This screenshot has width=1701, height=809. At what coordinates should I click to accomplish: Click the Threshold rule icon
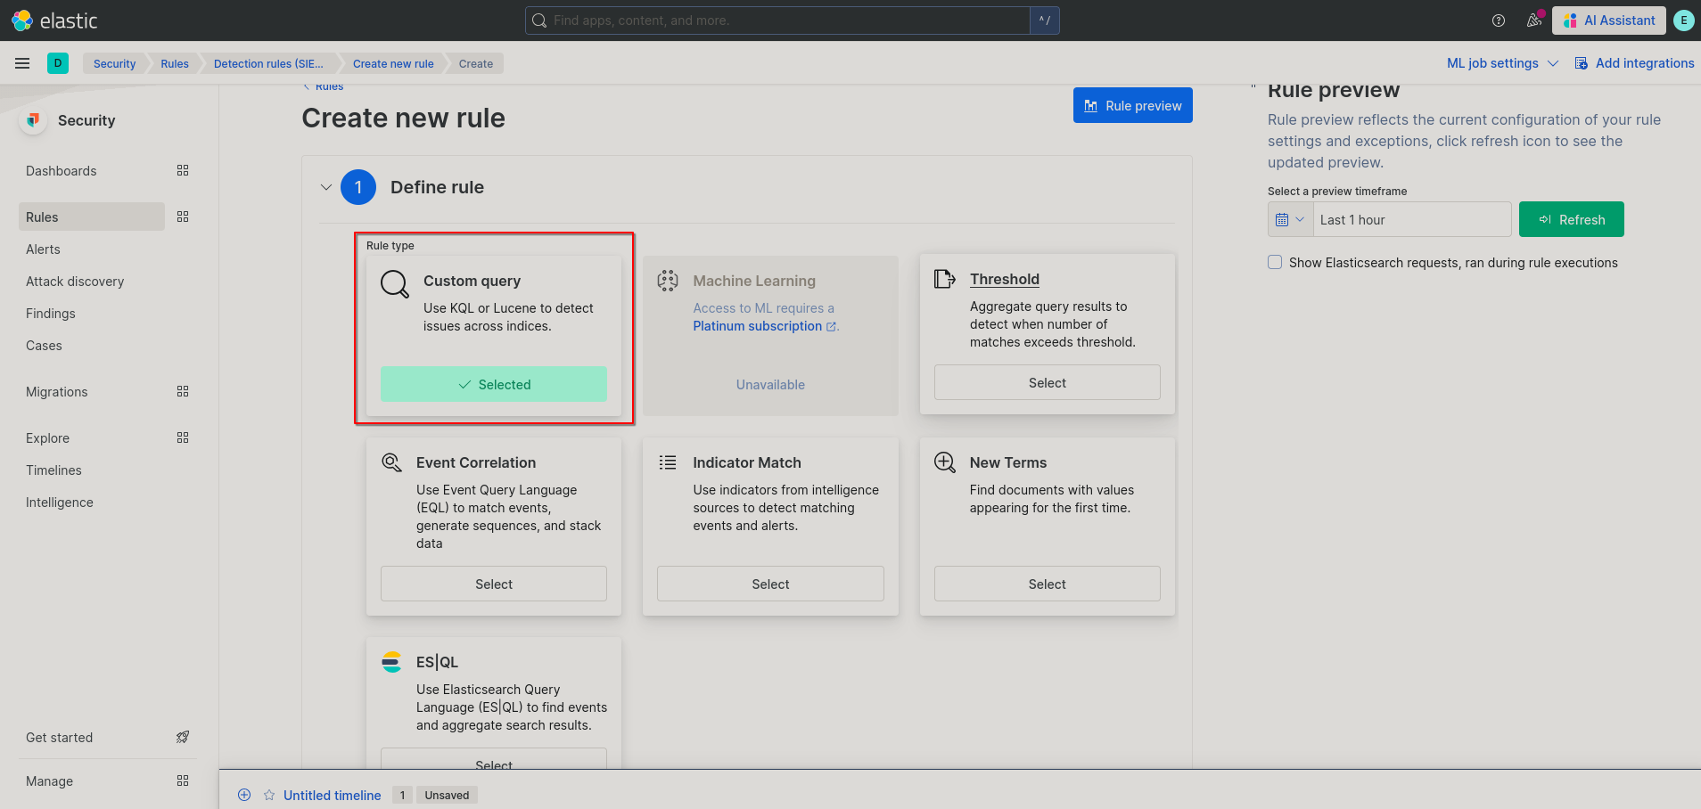point(945,279)
